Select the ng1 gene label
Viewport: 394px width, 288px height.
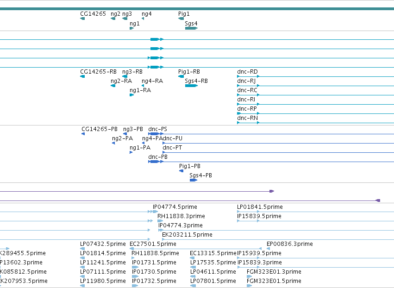tap(134, 23)
